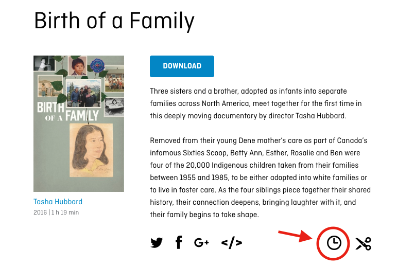Share the film on Facebook
The height and width of the screenshot is (267, 414).
point(179,242)
